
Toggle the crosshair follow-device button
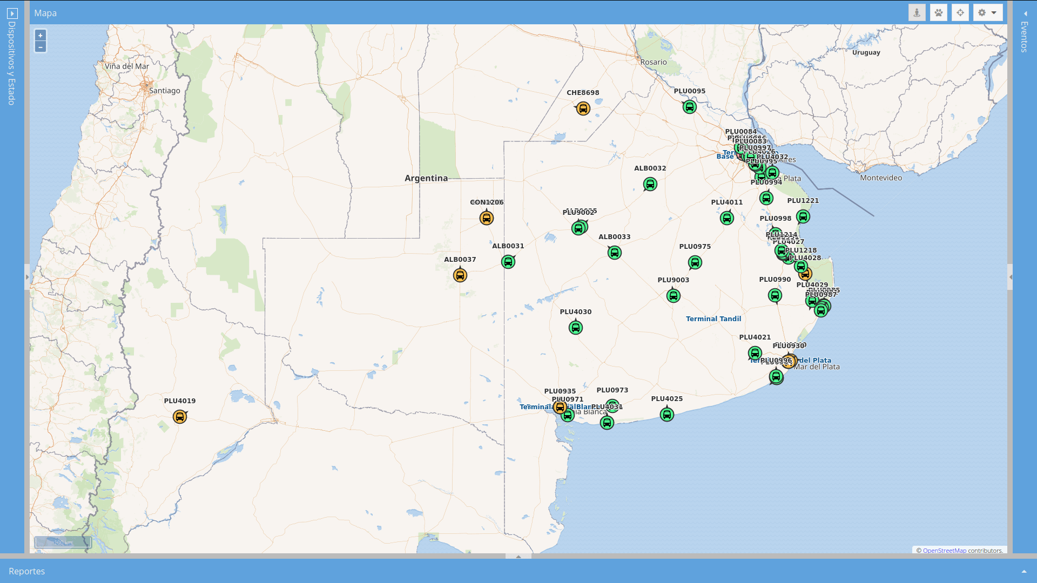click(x=960, y=12)
